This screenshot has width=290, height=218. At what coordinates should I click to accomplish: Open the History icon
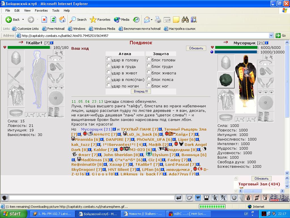tap(136, 20)
